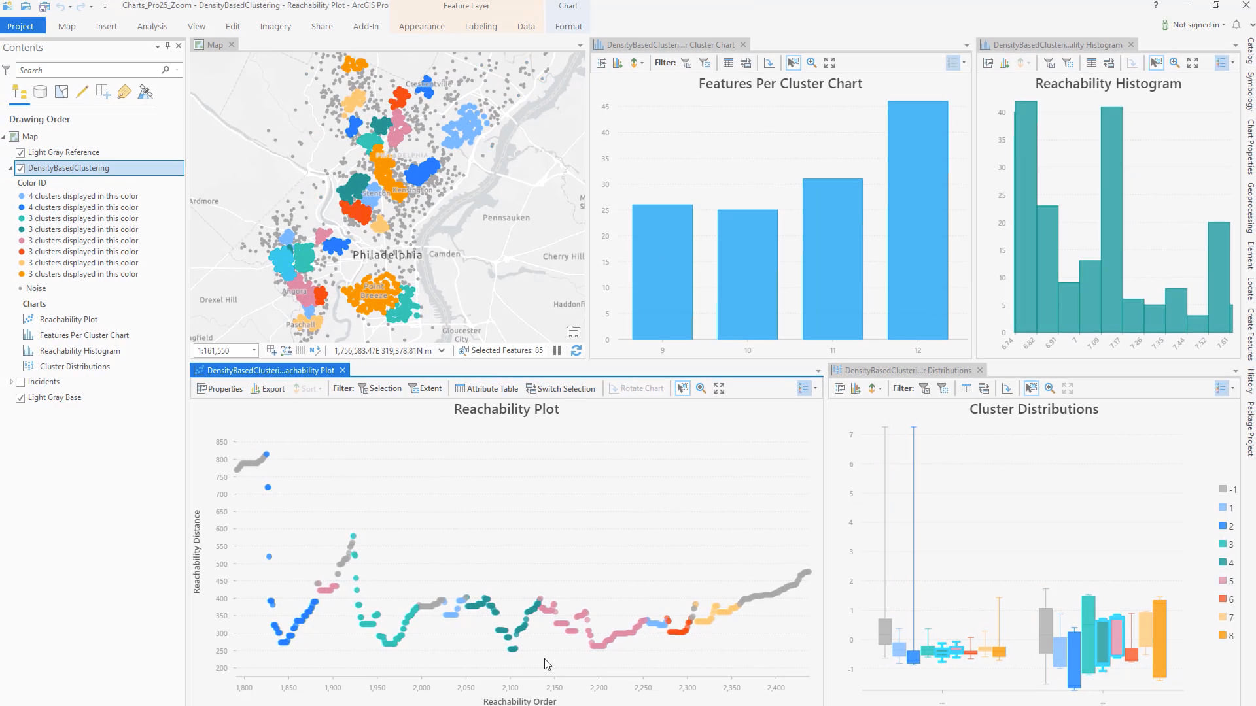Viewport: 1256px width, 706px height.
Task: Uncheck Light Gray Reference layer
Action: (20, 152)
